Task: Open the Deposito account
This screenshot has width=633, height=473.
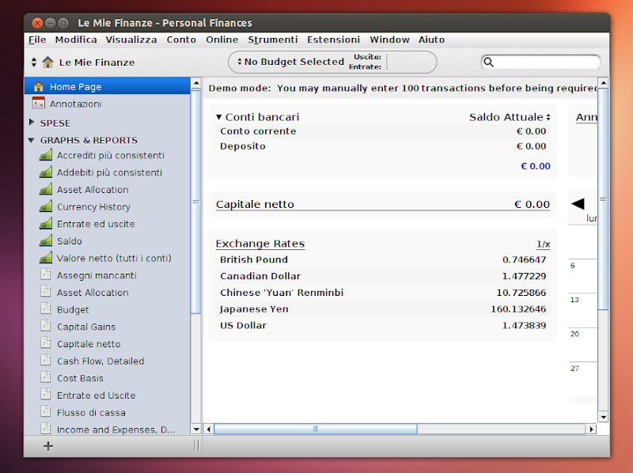Action: pos(243,146)
